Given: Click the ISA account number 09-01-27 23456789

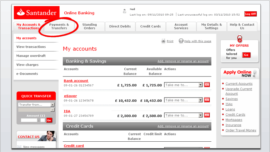Looking at the screenshot, I should [x=79, y=116].
